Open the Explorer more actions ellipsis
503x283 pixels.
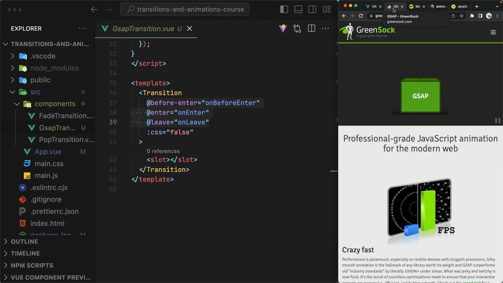(x=82, y=29)
